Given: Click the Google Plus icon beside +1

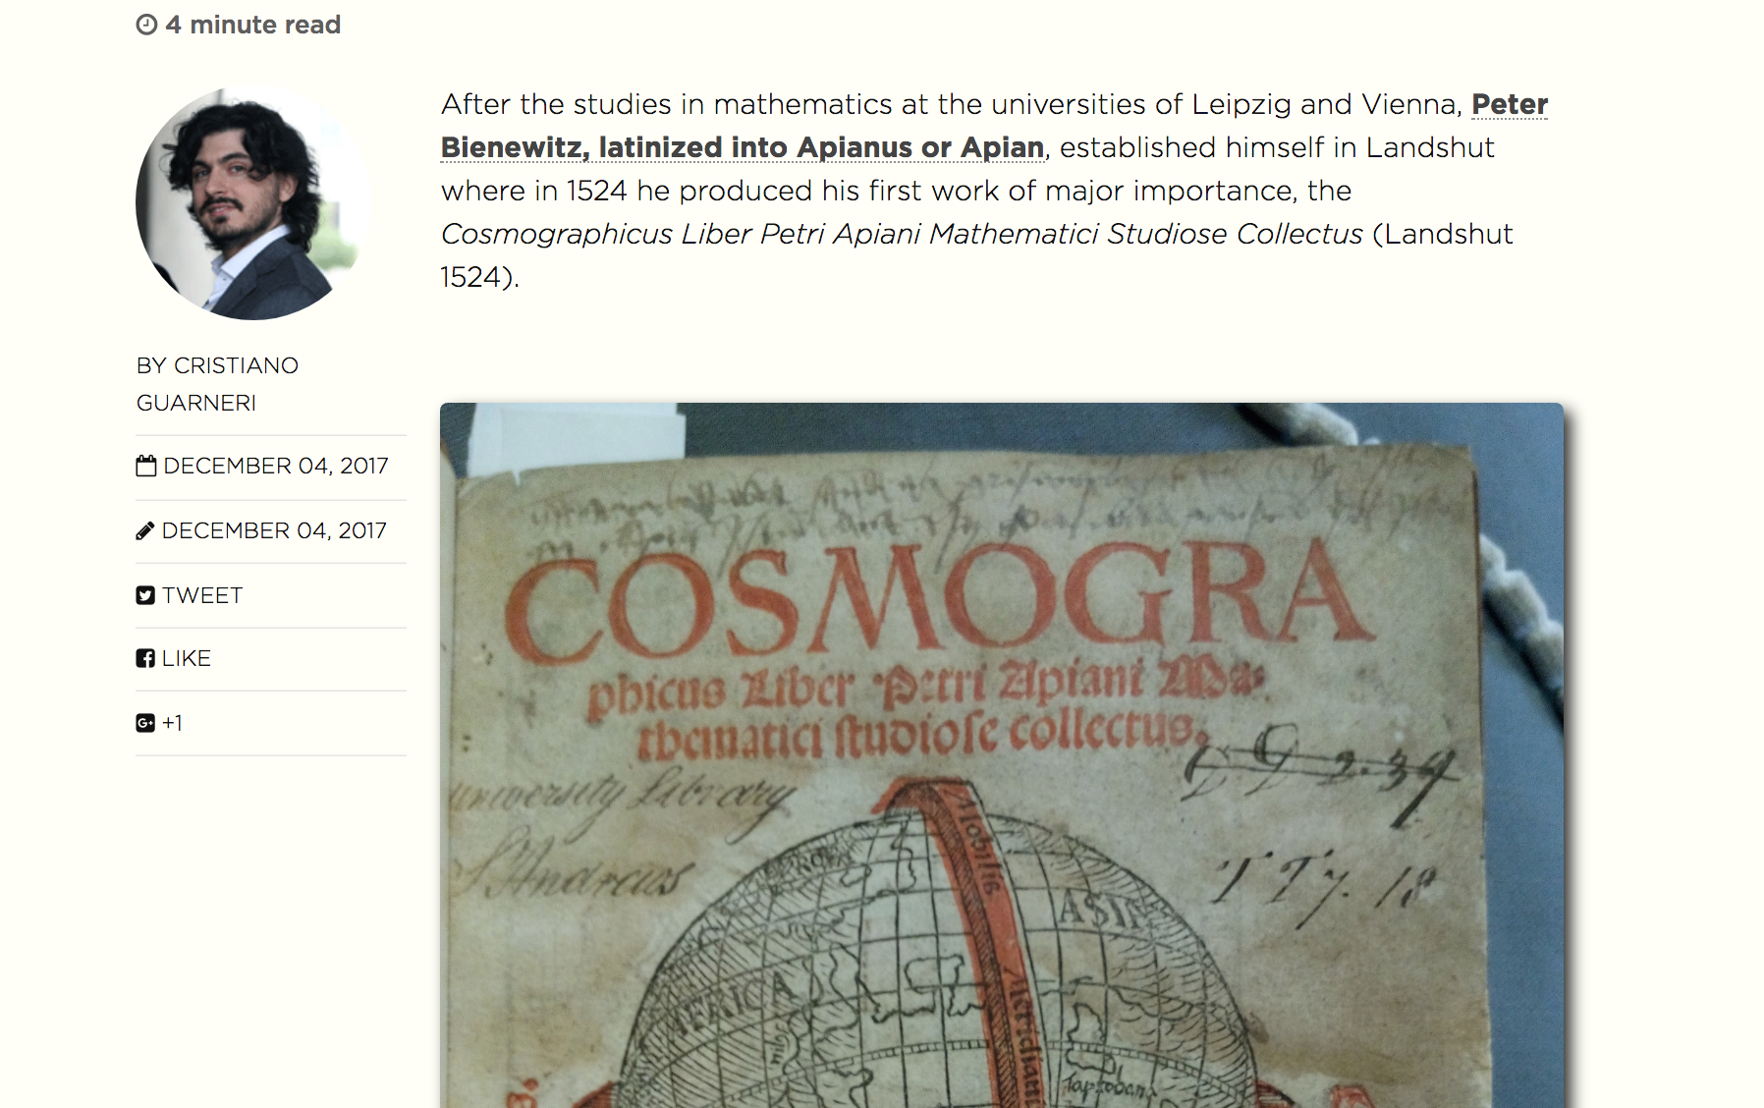Looking at the screenshot, I should [145, 723].
